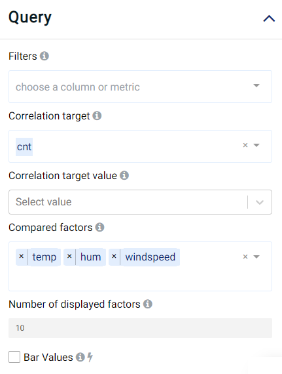Clear all compared factors
The image size is (282, 374).
245,257
